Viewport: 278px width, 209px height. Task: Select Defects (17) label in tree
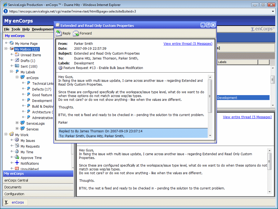pos(41,89)
